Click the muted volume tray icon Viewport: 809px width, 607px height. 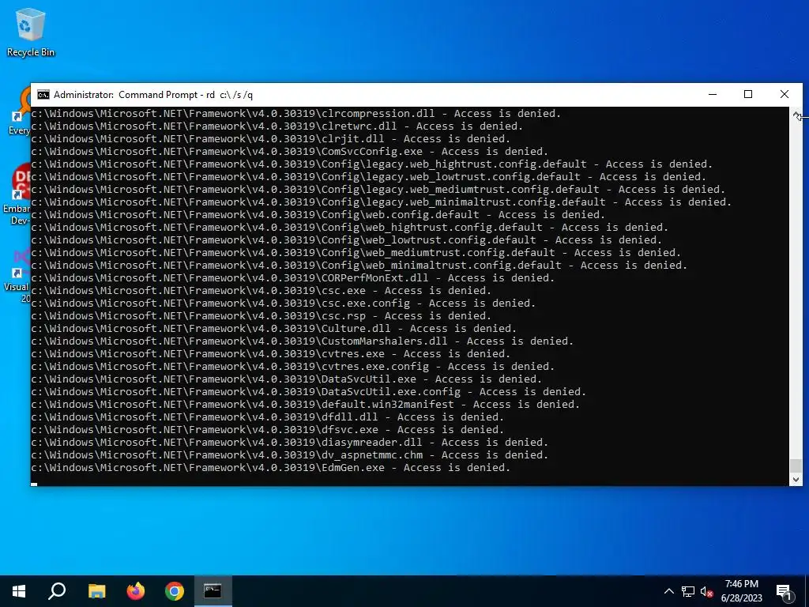pos(707,591)
